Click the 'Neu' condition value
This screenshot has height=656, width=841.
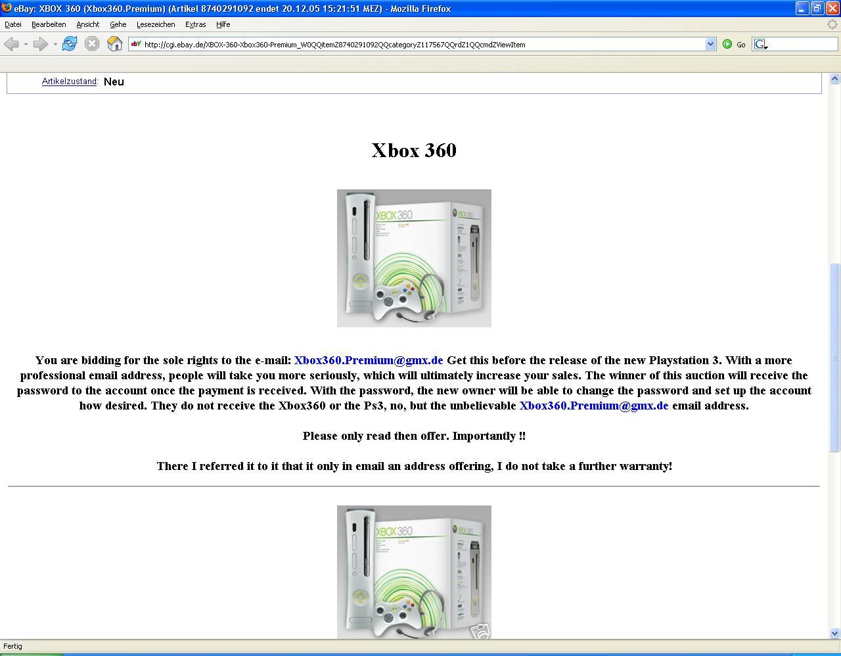pyautogui.click(x=114, y=82)
